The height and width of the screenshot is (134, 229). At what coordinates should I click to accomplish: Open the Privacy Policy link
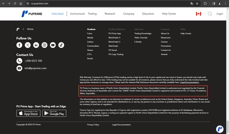point(93,125)
